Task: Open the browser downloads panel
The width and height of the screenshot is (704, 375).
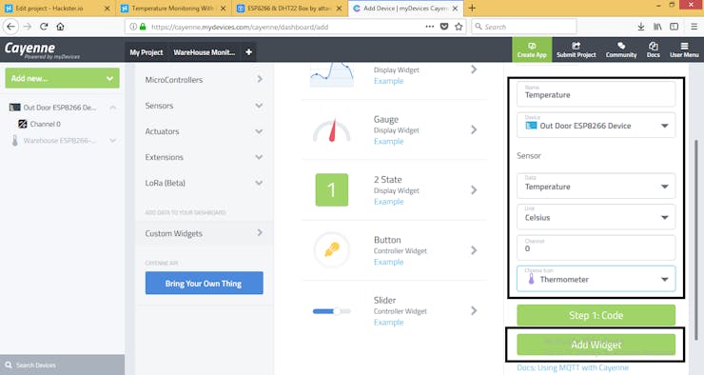Action: pos(640,27)
